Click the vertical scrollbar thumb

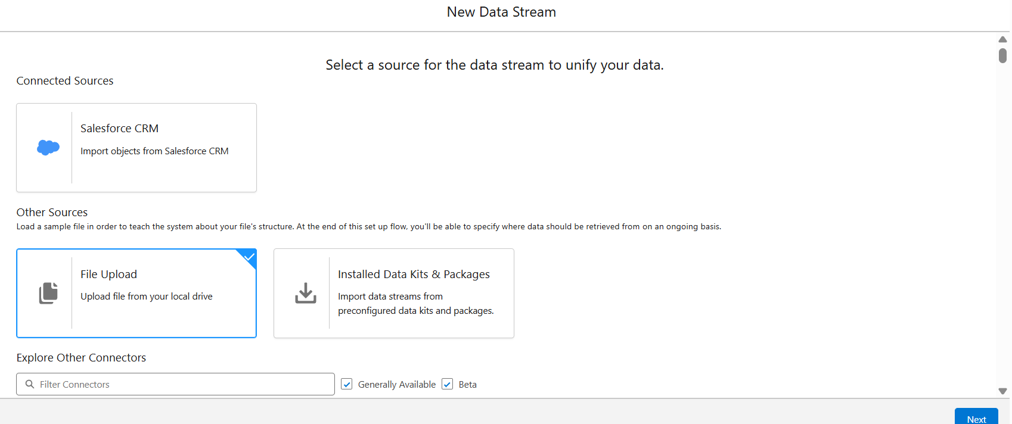coord(1002,55)
